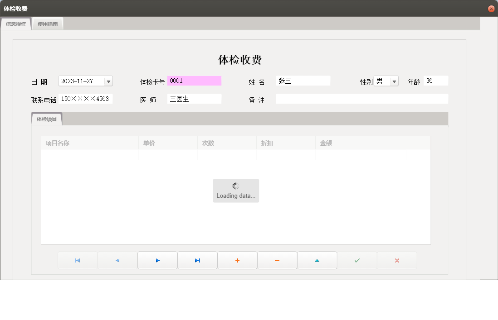
Task: Open the 日期 date picker dropdown
Action: click(108, 81)
